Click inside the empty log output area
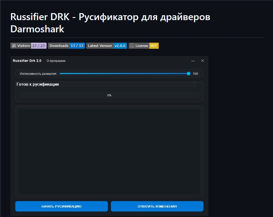The image size is (273, 217). coord(109,151)
